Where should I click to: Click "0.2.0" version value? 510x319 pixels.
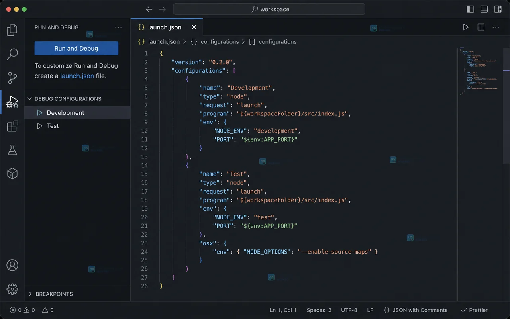coord(221,62)
